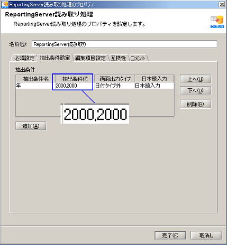227x245 pixels.
Task: Click the 画面出力タイプ column header
Action: [115, 79]
